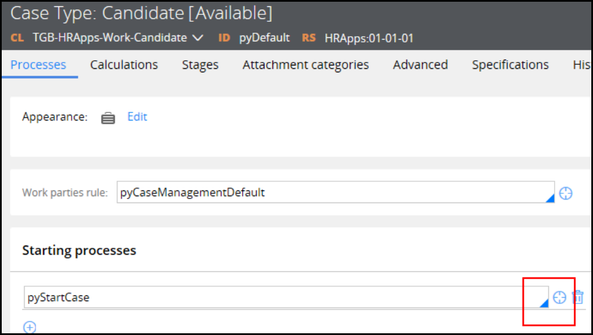Open the Work parties rule autocomplete arrow

(550, 198)
